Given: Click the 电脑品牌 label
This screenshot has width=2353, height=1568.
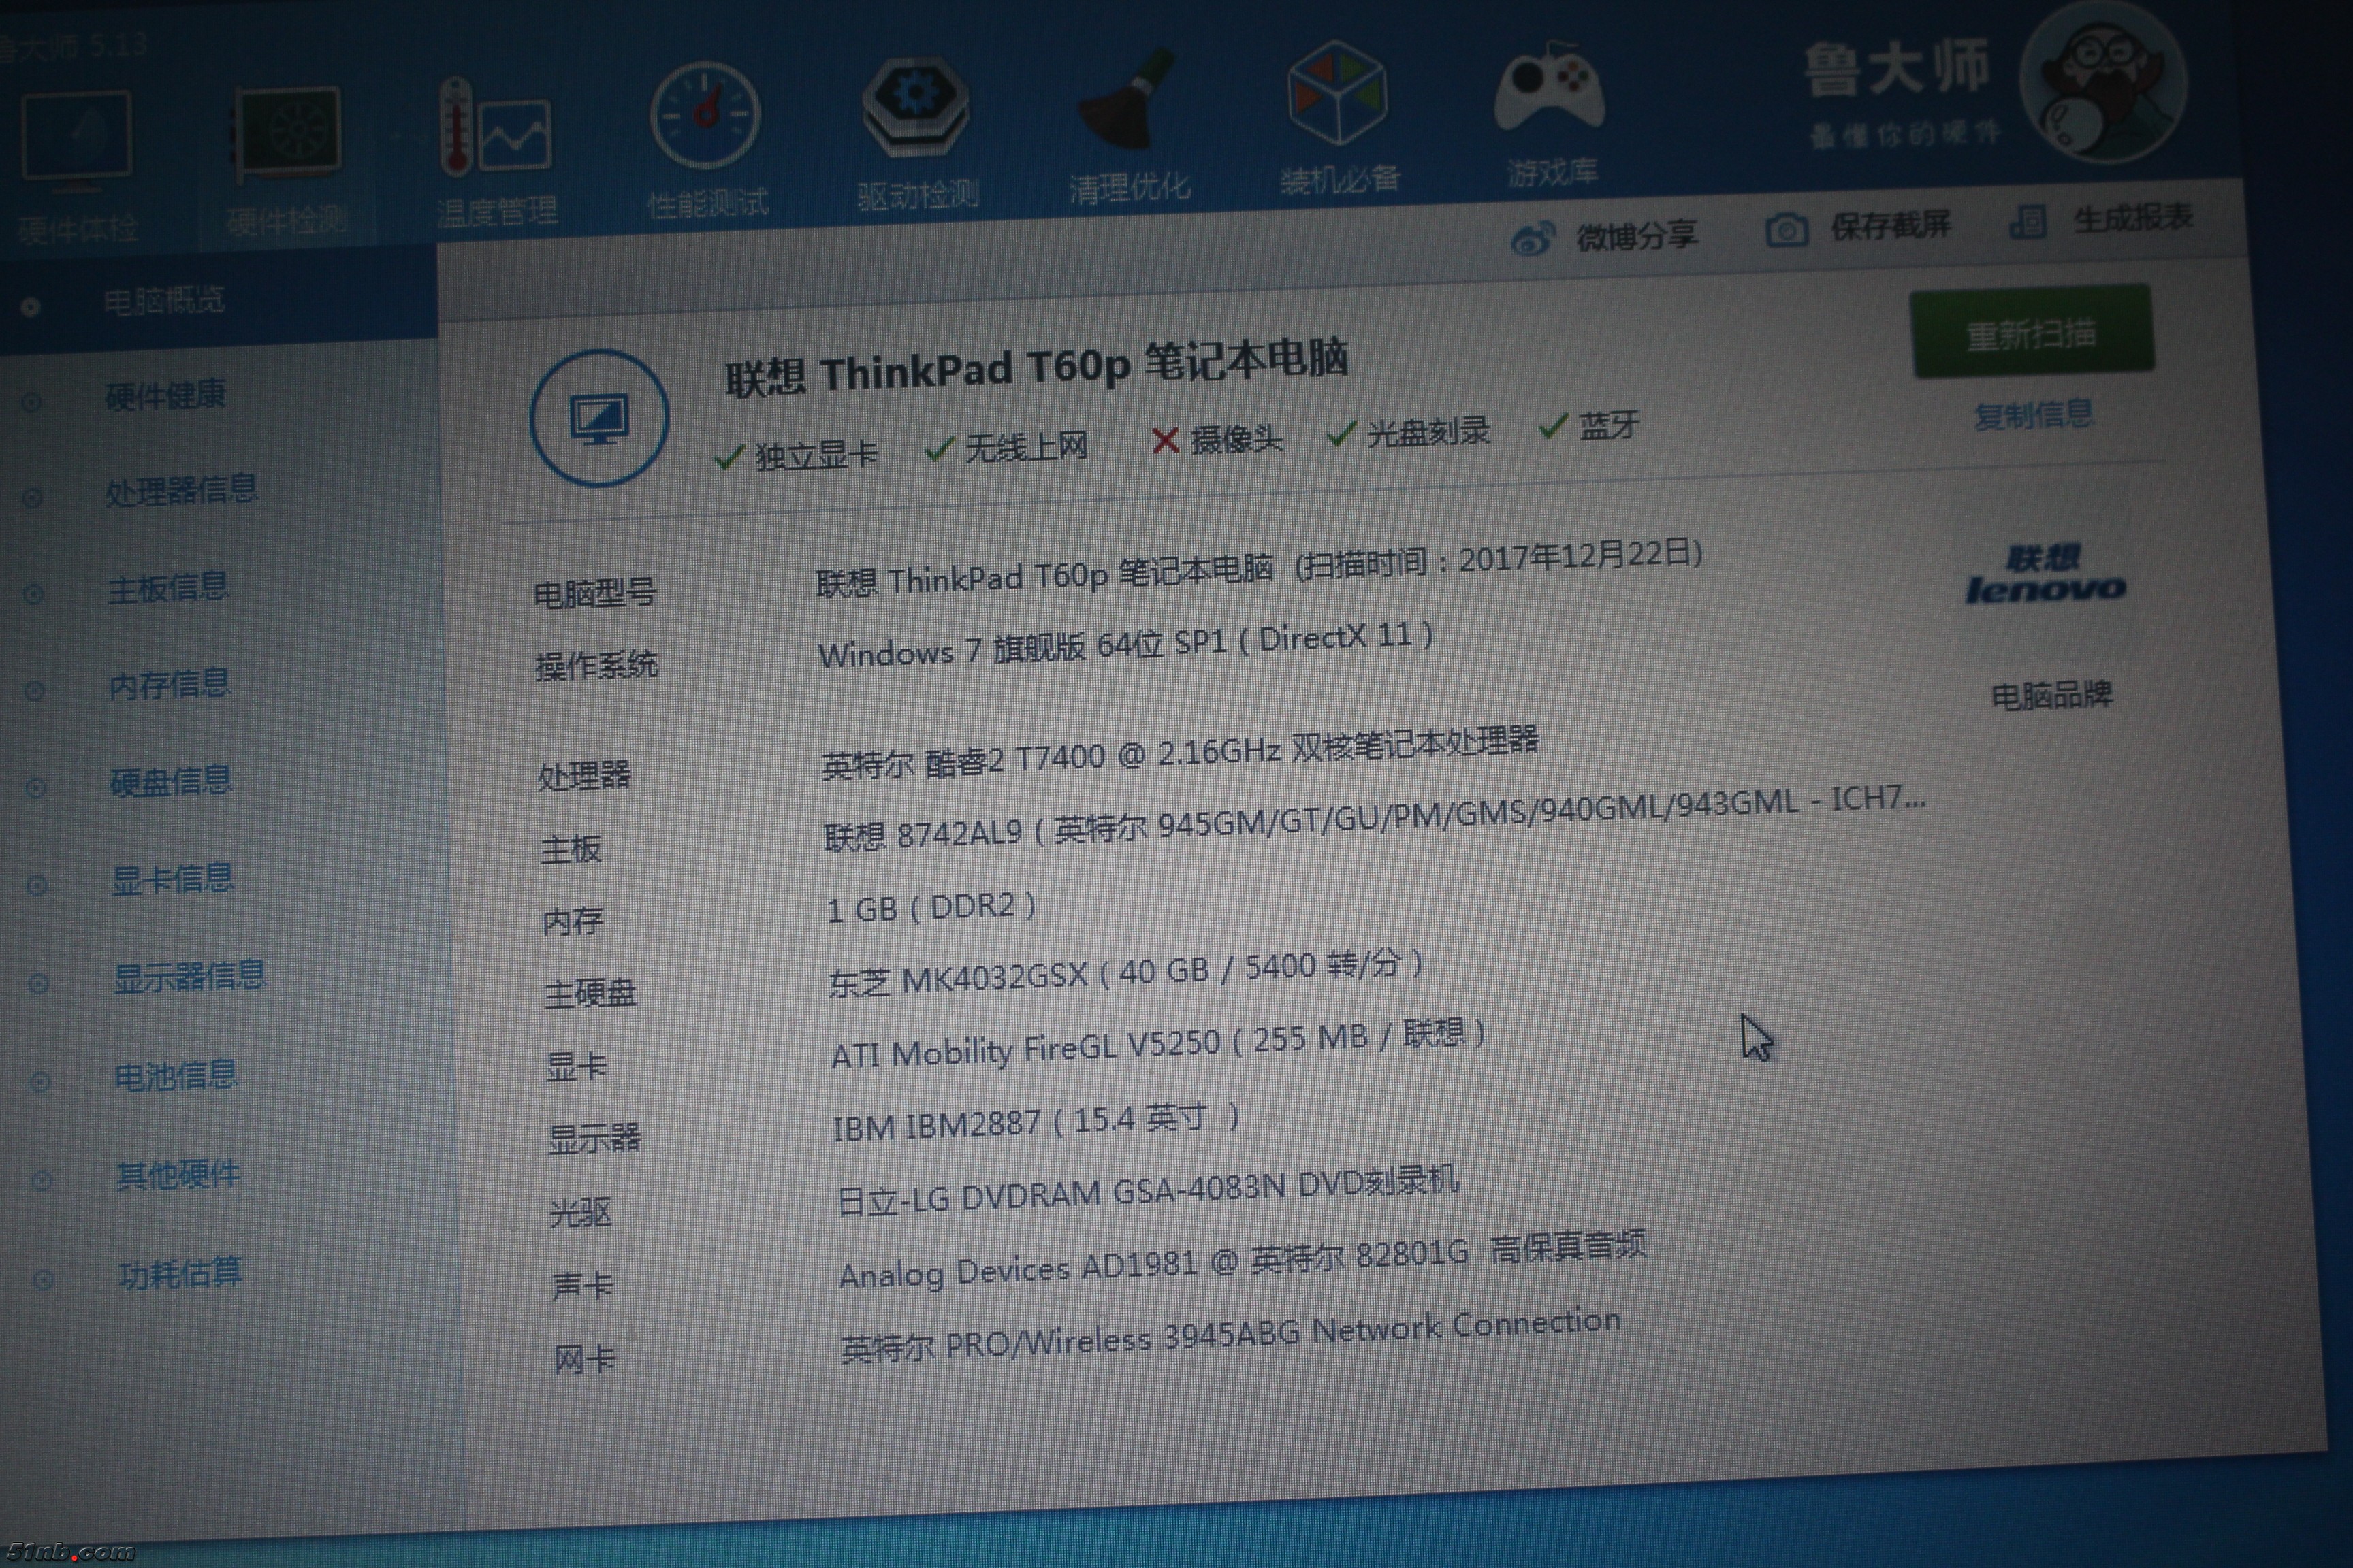Looking at the screenshot, I should click(x=2052, y=695).
